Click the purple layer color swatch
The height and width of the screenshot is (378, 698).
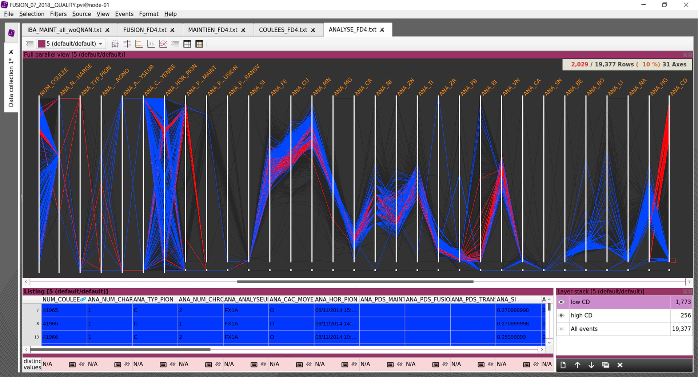pyautogui.click(x=42, y=44)
